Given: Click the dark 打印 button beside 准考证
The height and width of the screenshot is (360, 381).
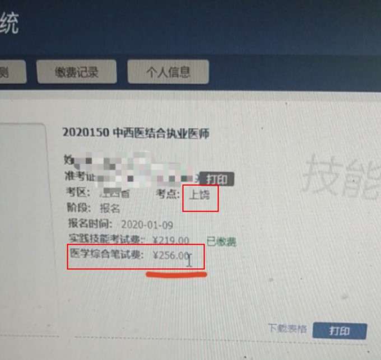Looking at the screenshot, I should 217,179.
